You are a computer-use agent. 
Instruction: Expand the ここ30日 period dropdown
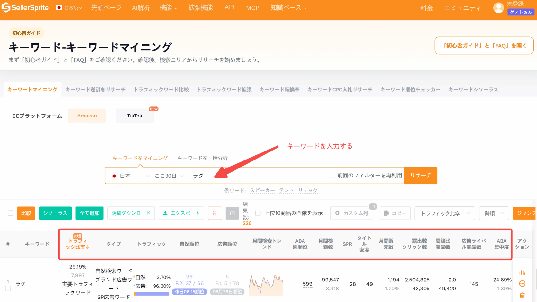[x=169, y=176]
